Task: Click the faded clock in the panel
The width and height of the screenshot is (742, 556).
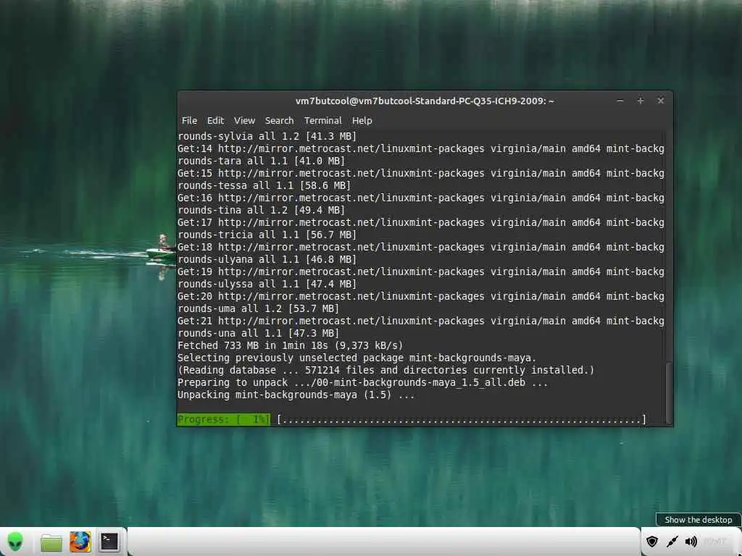Action: pyautogui.click(x=715, y=542)
